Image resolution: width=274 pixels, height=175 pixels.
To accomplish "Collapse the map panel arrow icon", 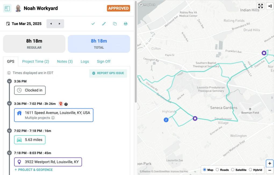I will (x=270, y=6).
